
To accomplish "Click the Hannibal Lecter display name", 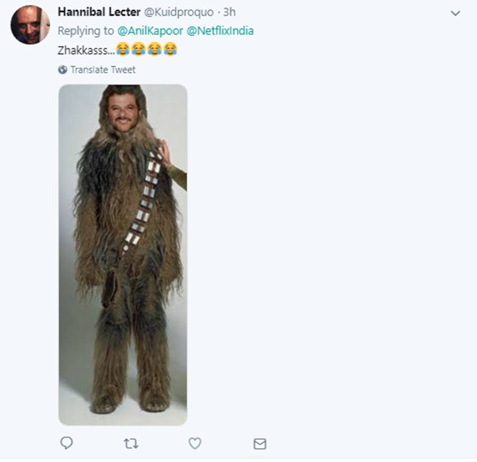I will tap(99, 12).
